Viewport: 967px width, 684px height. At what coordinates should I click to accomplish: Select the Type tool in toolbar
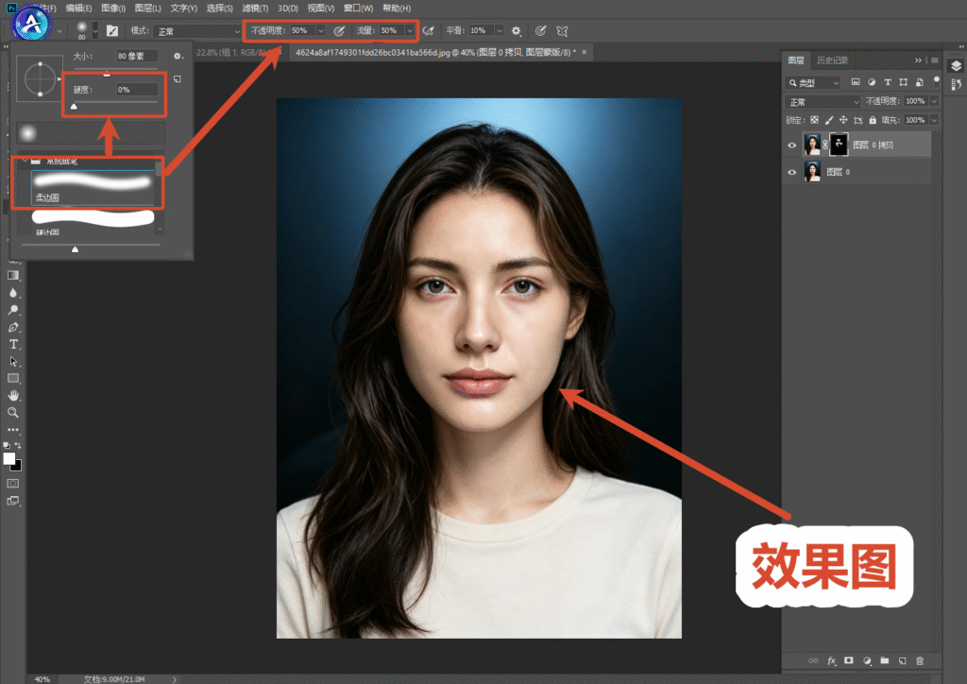[13, 344]
